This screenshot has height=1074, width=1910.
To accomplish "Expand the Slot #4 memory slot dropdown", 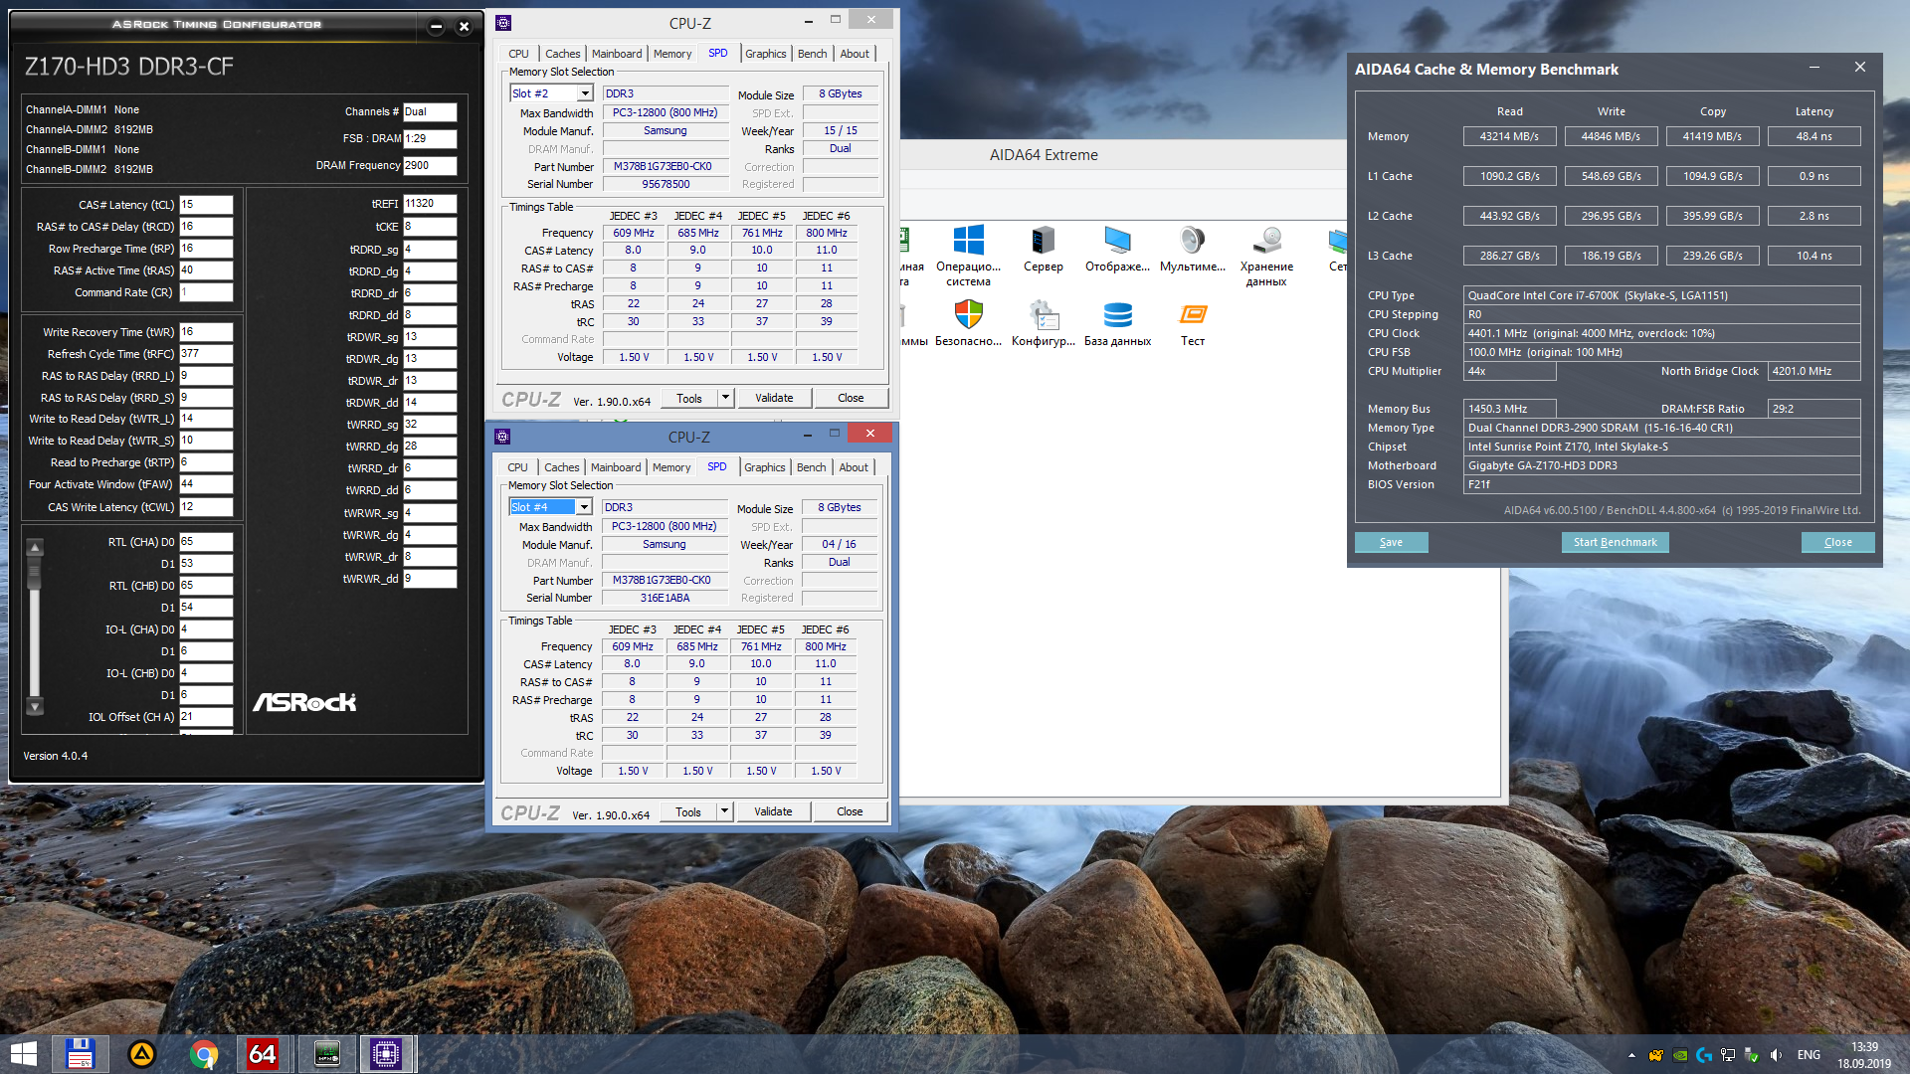I will [584, 507].
